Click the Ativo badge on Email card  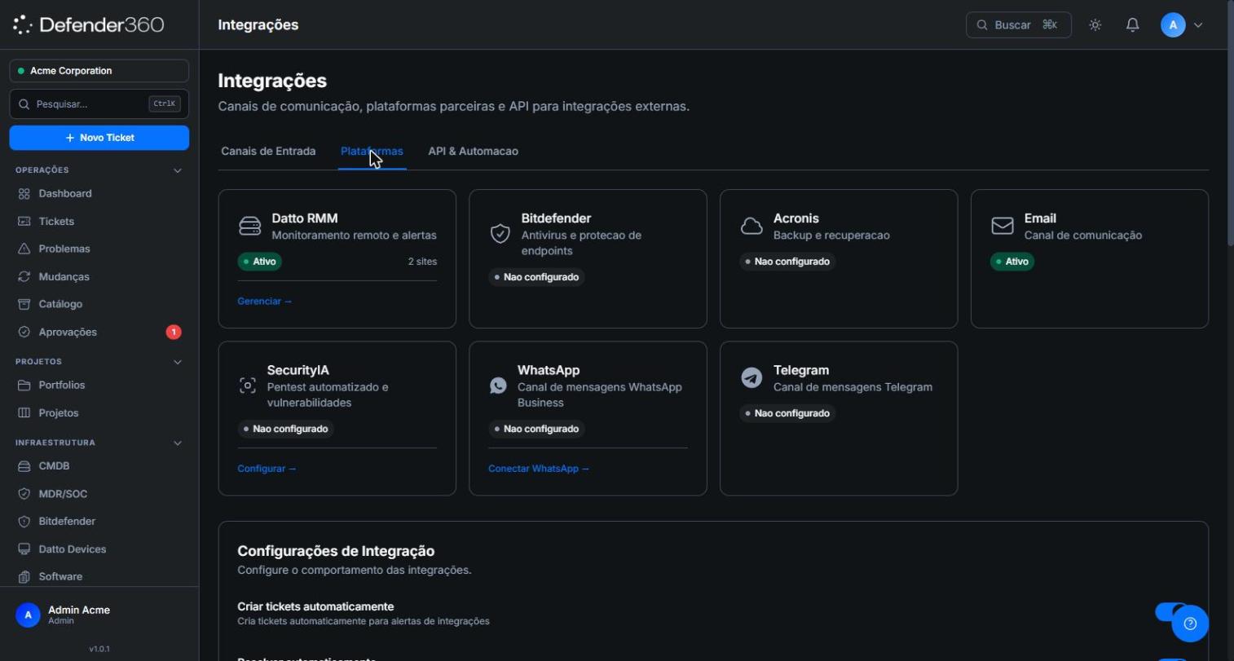1012,262
